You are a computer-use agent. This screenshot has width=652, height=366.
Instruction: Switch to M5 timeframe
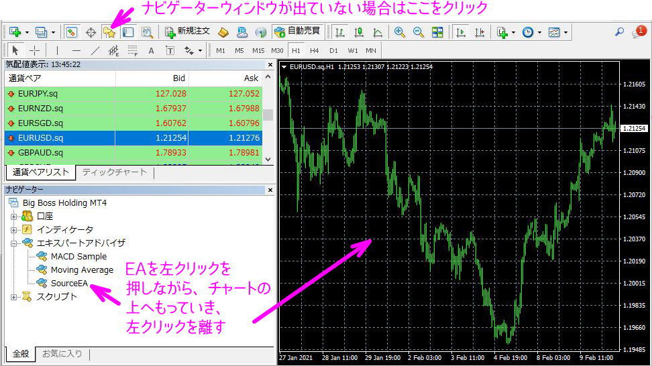(x=239, y=51)
